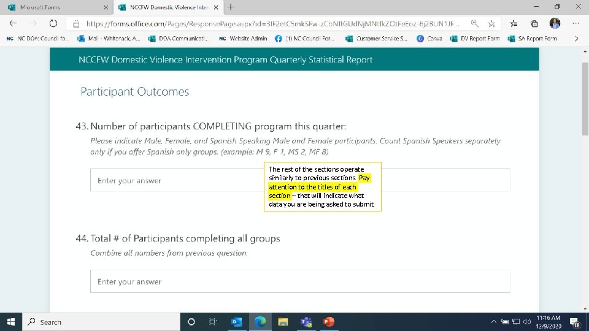Click question 44 Total # of Participants text
The height and width of the screenshot is (331, 589).
pyautogui.click(x=185, y=238)
